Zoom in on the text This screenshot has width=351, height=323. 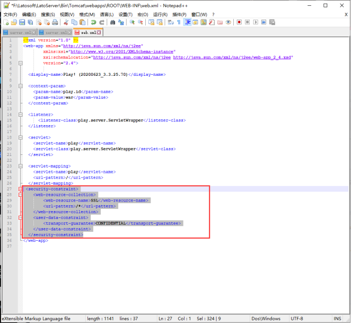pyautogui.click(x=132, y=22)
